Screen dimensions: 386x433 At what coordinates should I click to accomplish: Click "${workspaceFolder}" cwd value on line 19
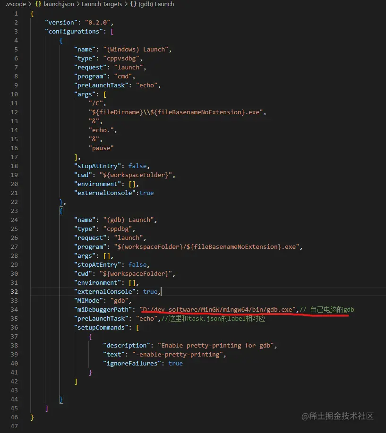pyautogui.click(x=136, y=175)
